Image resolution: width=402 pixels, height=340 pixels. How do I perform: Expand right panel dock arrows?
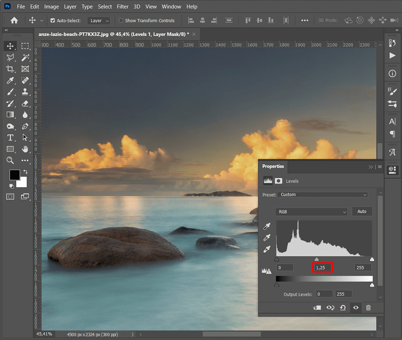(397, 30)
